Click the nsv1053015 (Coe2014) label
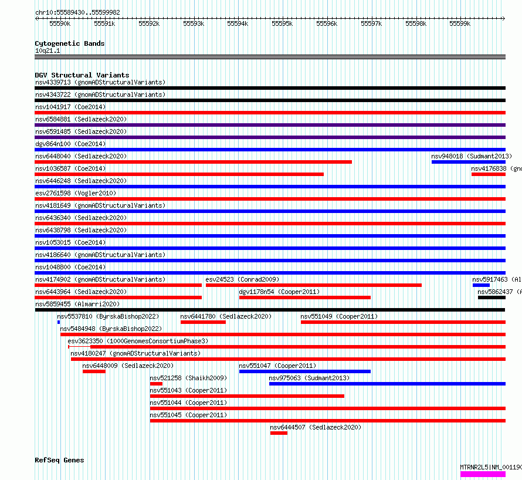 tap(70, 242)
